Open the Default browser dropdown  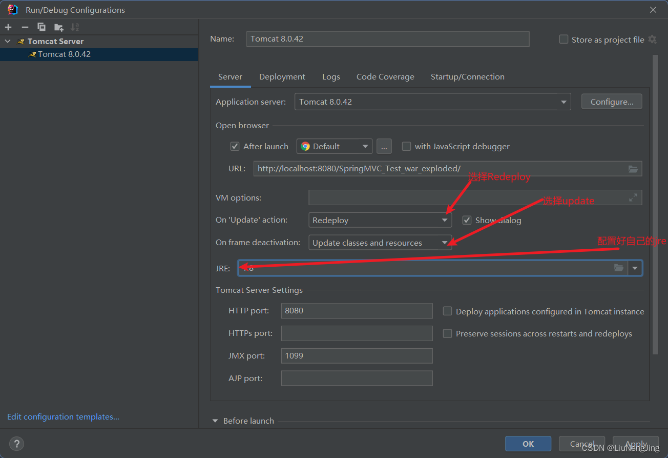click(335, 146)
